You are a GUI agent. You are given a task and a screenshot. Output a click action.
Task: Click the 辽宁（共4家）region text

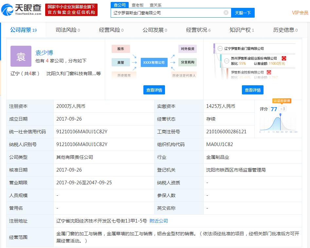25,74
